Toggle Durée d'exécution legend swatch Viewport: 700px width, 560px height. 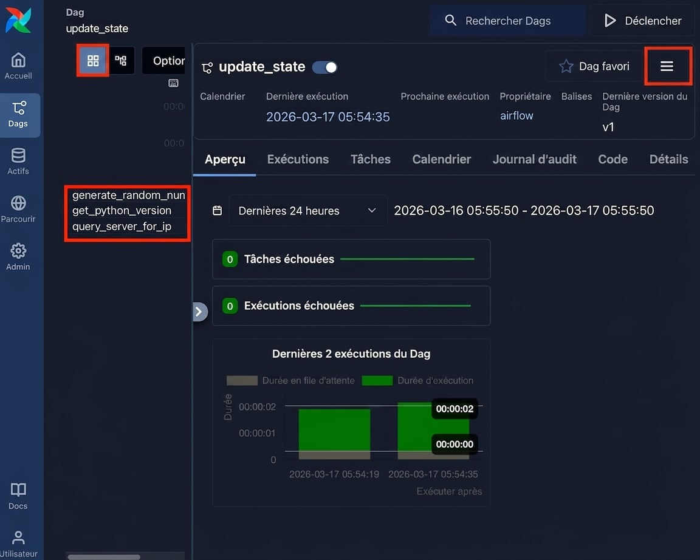coord(377,381)
